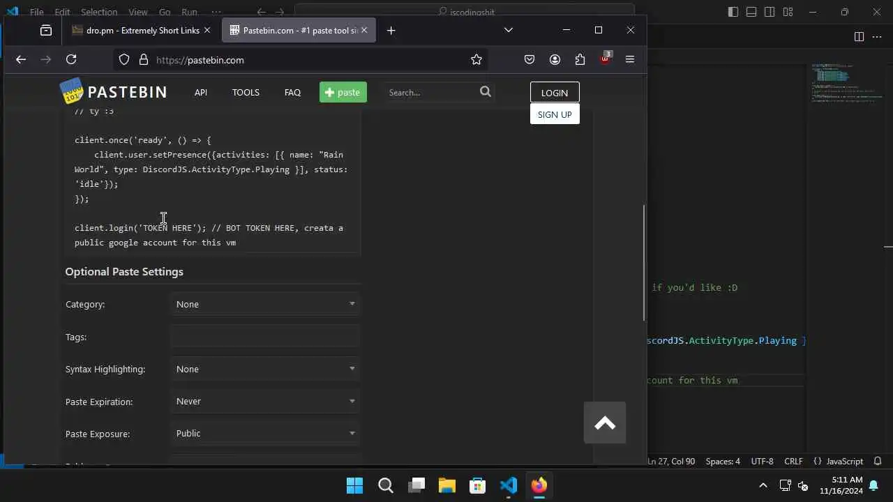893x502 pixels.
Task: Click the uBlock Origin extension icon
Action: [605, 59]
